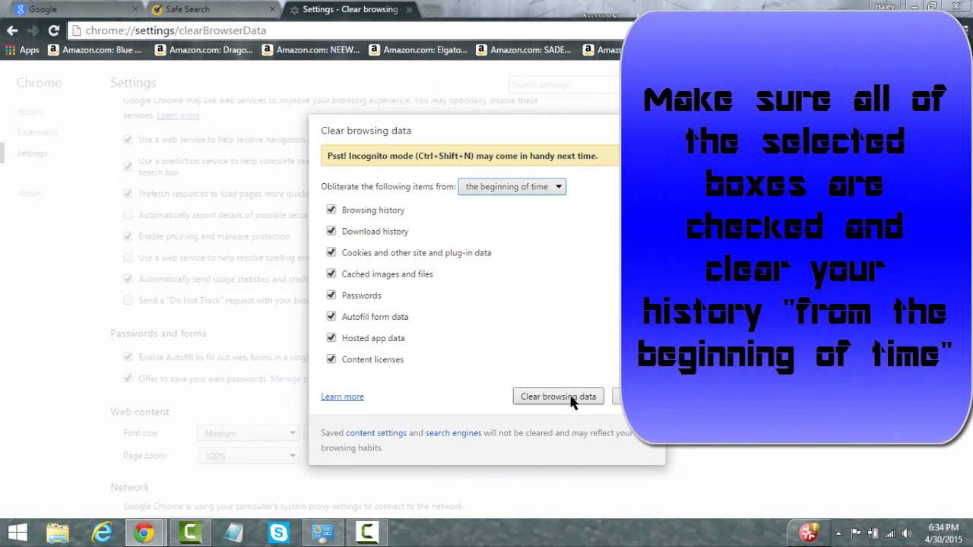Open Skype from the taskbar
973x547 pixels.
tap(279, 533)
